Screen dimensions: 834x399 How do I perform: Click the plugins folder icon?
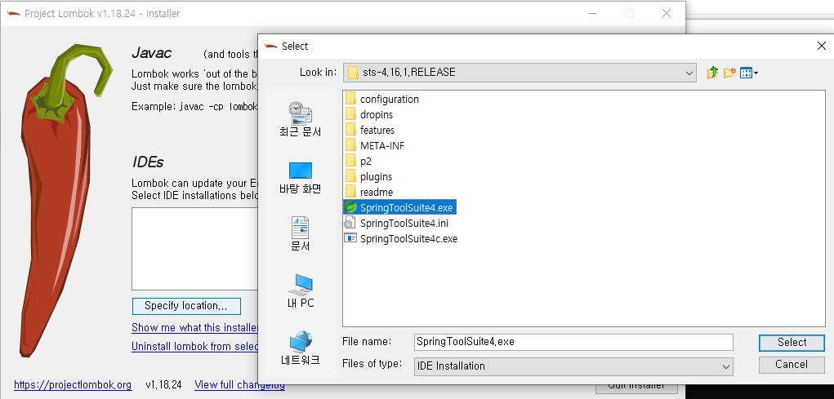pyautogui.click(x=350, y=176)
